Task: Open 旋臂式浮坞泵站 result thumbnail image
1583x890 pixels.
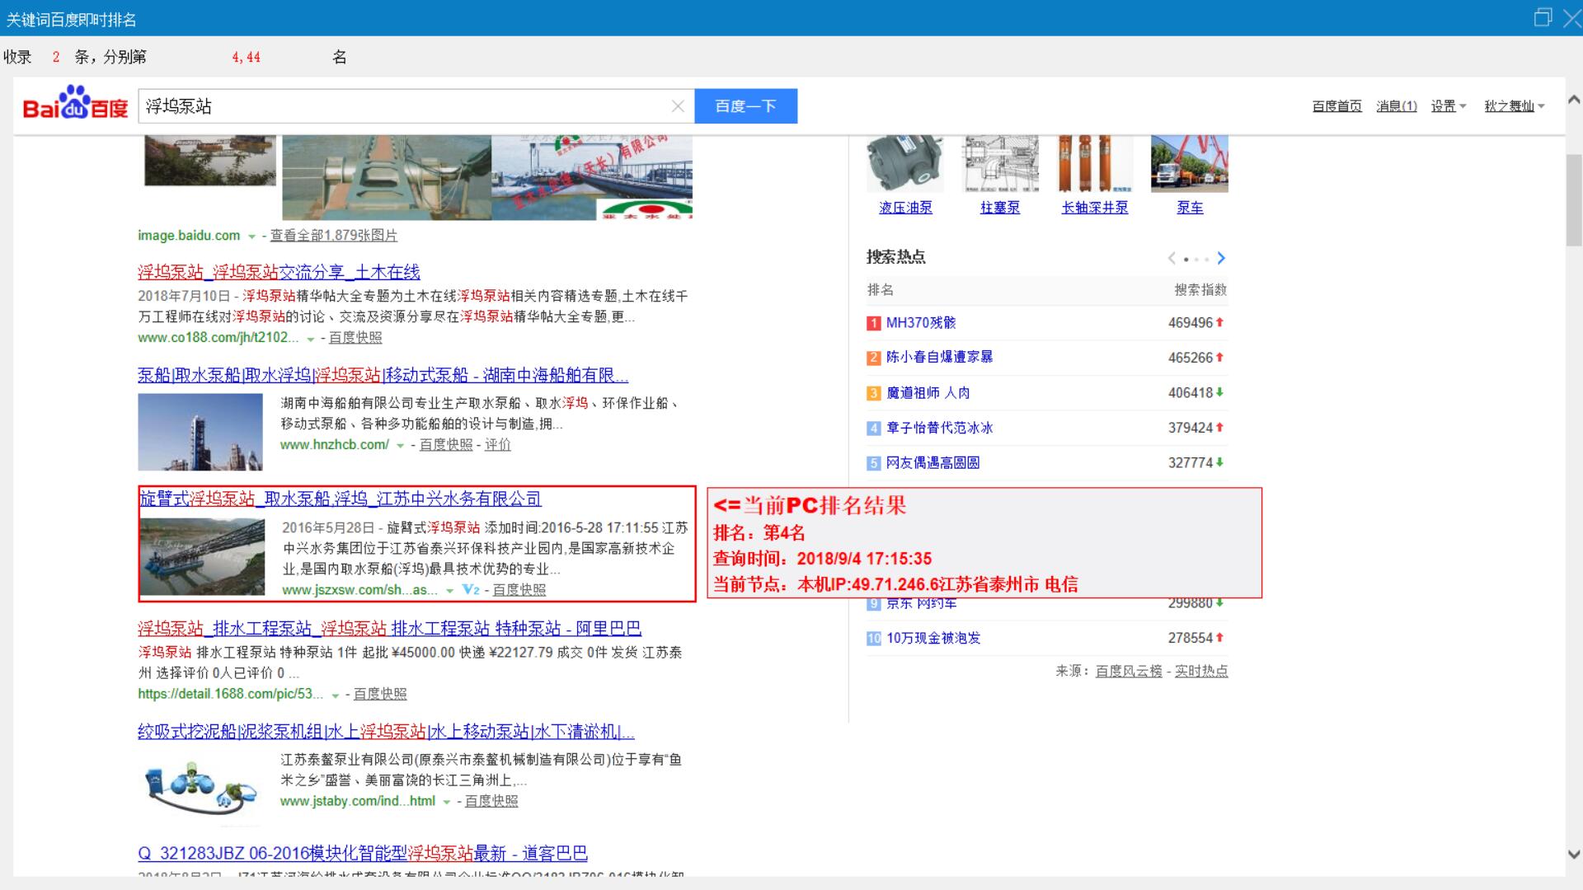Action: [203, 556]
